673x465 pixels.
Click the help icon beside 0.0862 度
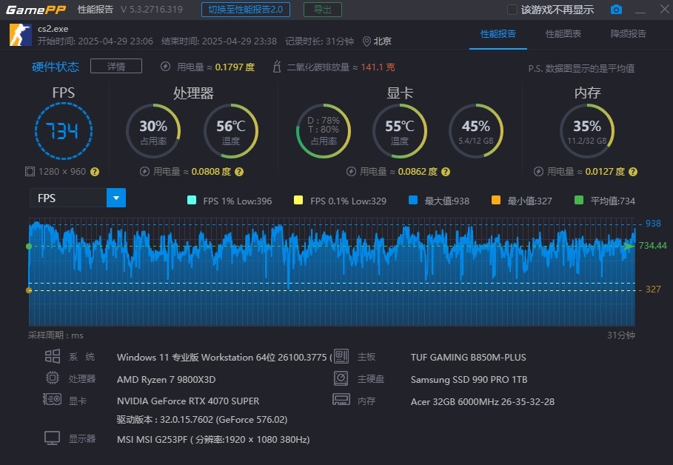click(x=446, y=172)
